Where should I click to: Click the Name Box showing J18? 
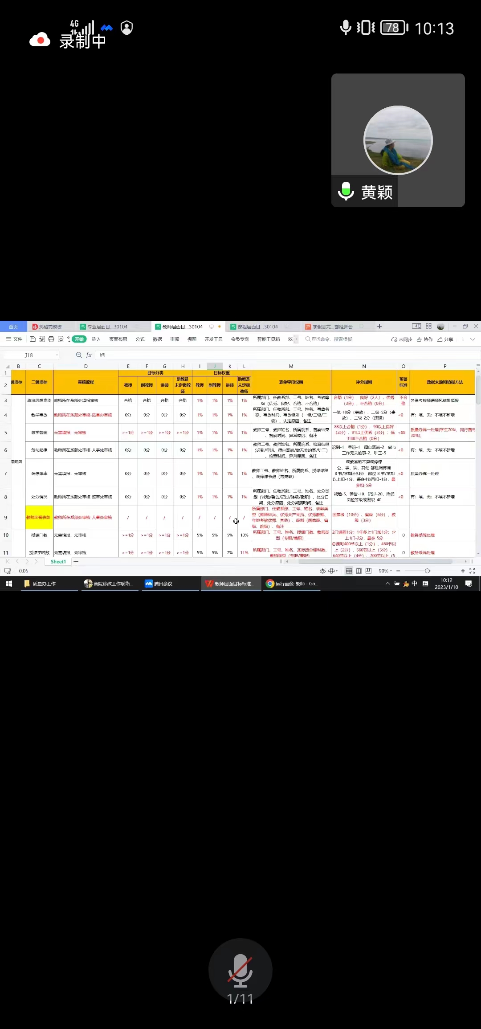tap(29, 355)
